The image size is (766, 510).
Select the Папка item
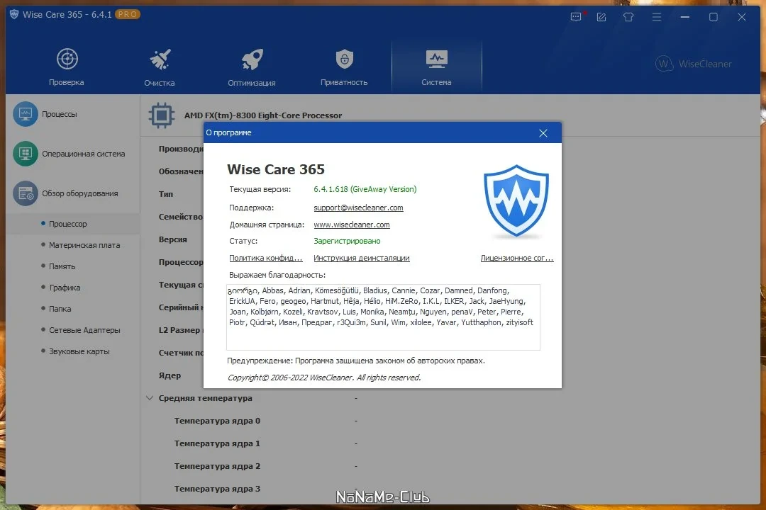click(x=60, y=309)
